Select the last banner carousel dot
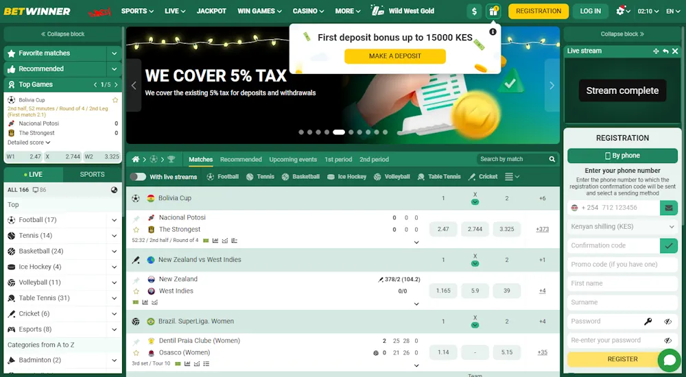The height and width of the screenshot is (377, 686). click(x=385, y=132)
